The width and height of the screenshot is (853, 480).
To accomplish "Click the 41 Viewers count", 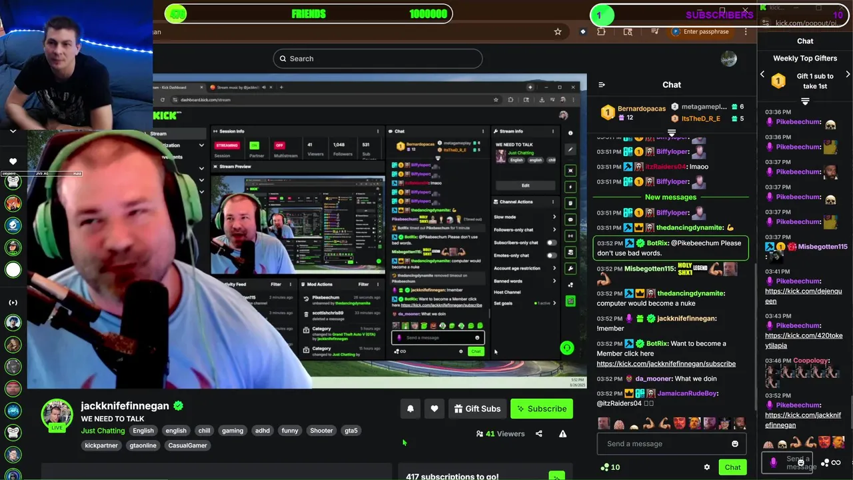I will coord(500,433).
